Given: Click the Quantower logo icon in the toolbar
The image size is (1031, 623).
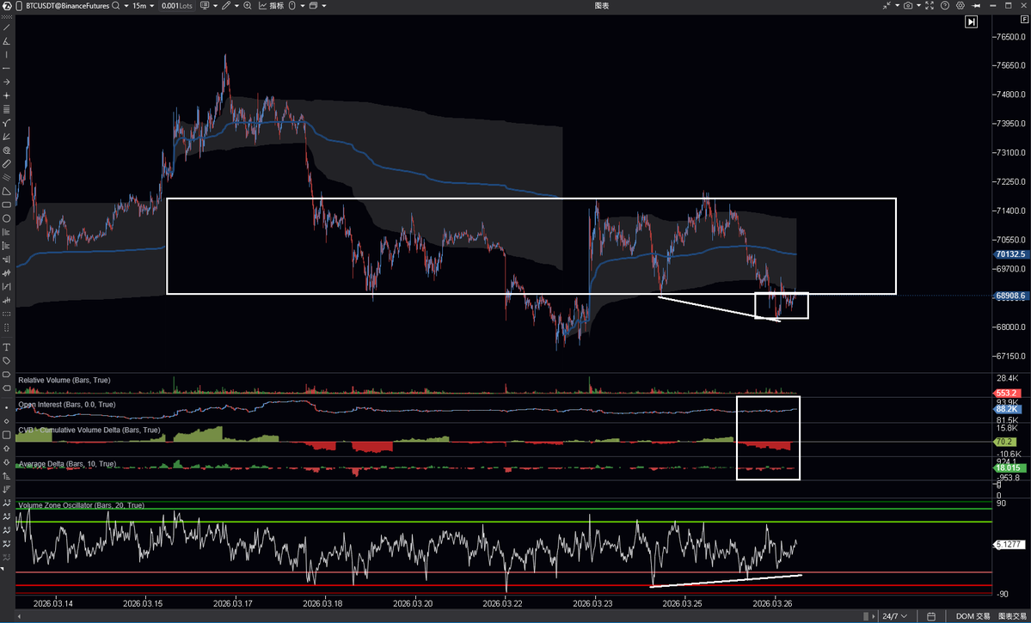Looking at the screenshot, I should [6, 6].
